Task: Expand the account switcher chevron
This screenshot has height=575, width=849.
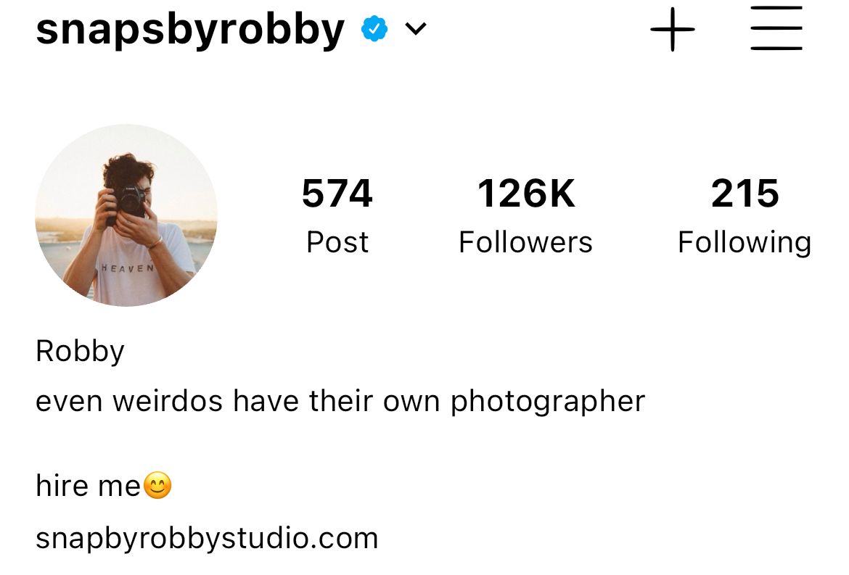Action: click(416, 29)
